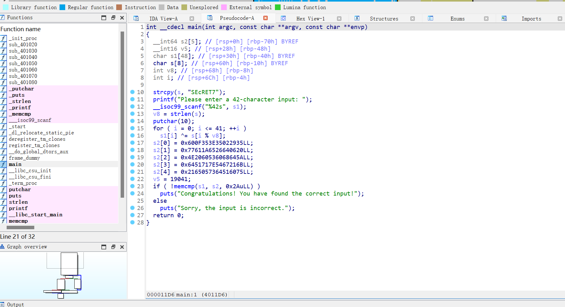Toggle breakpoint dot on line 23

(133, 186)
